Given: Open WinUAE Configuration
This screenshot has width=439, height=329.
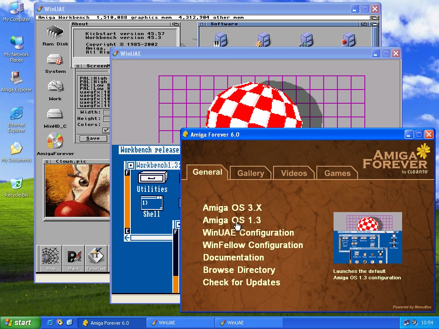Looking at the screenshot, I should point(248,233).
